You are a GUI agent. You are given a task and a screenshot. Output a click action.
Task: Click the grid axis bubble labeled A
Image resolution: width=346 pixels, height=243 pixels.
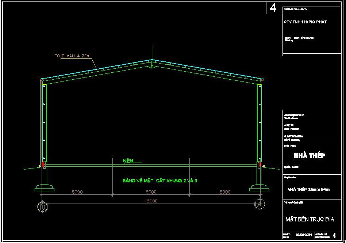pos(259,204)
